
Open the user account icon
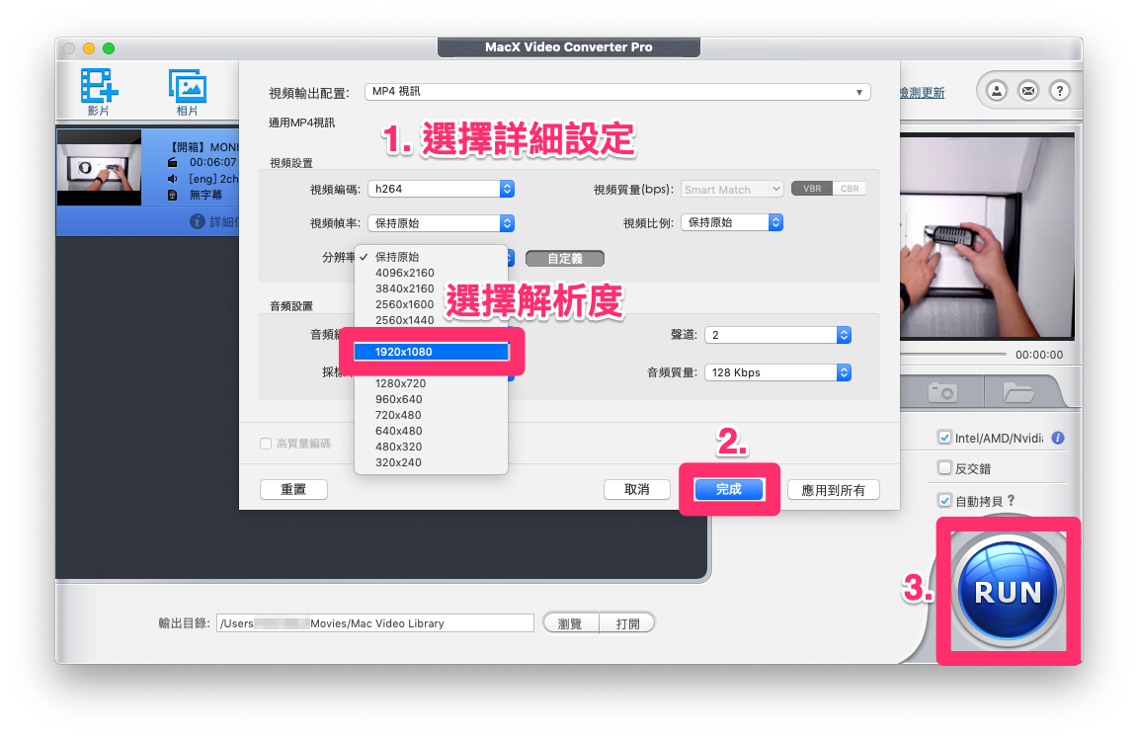click(997, 91)
